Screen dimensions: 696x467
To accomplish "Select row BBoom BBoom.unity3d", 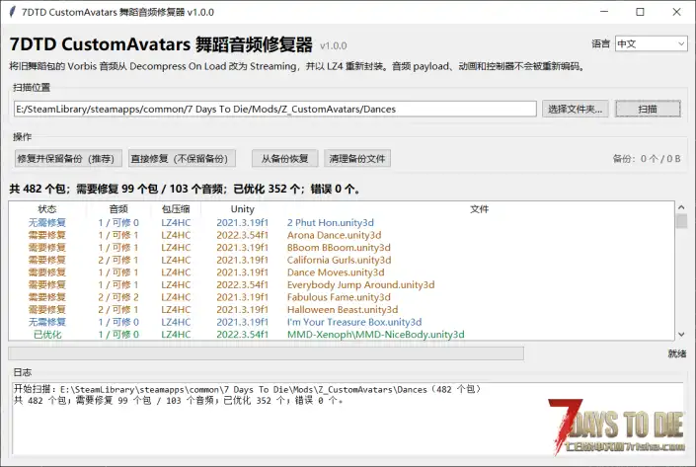I will (342, 247).
